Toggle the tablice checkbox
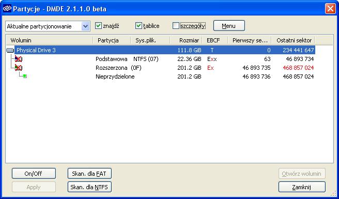This screenshot has height=199, width=339. [138, 26]
